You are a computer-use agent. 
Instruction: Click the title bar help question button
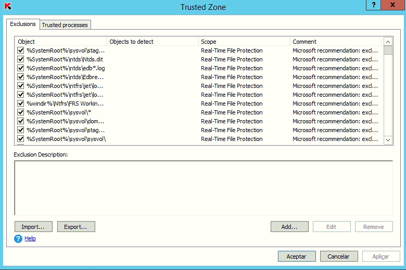tap(374, 5)
